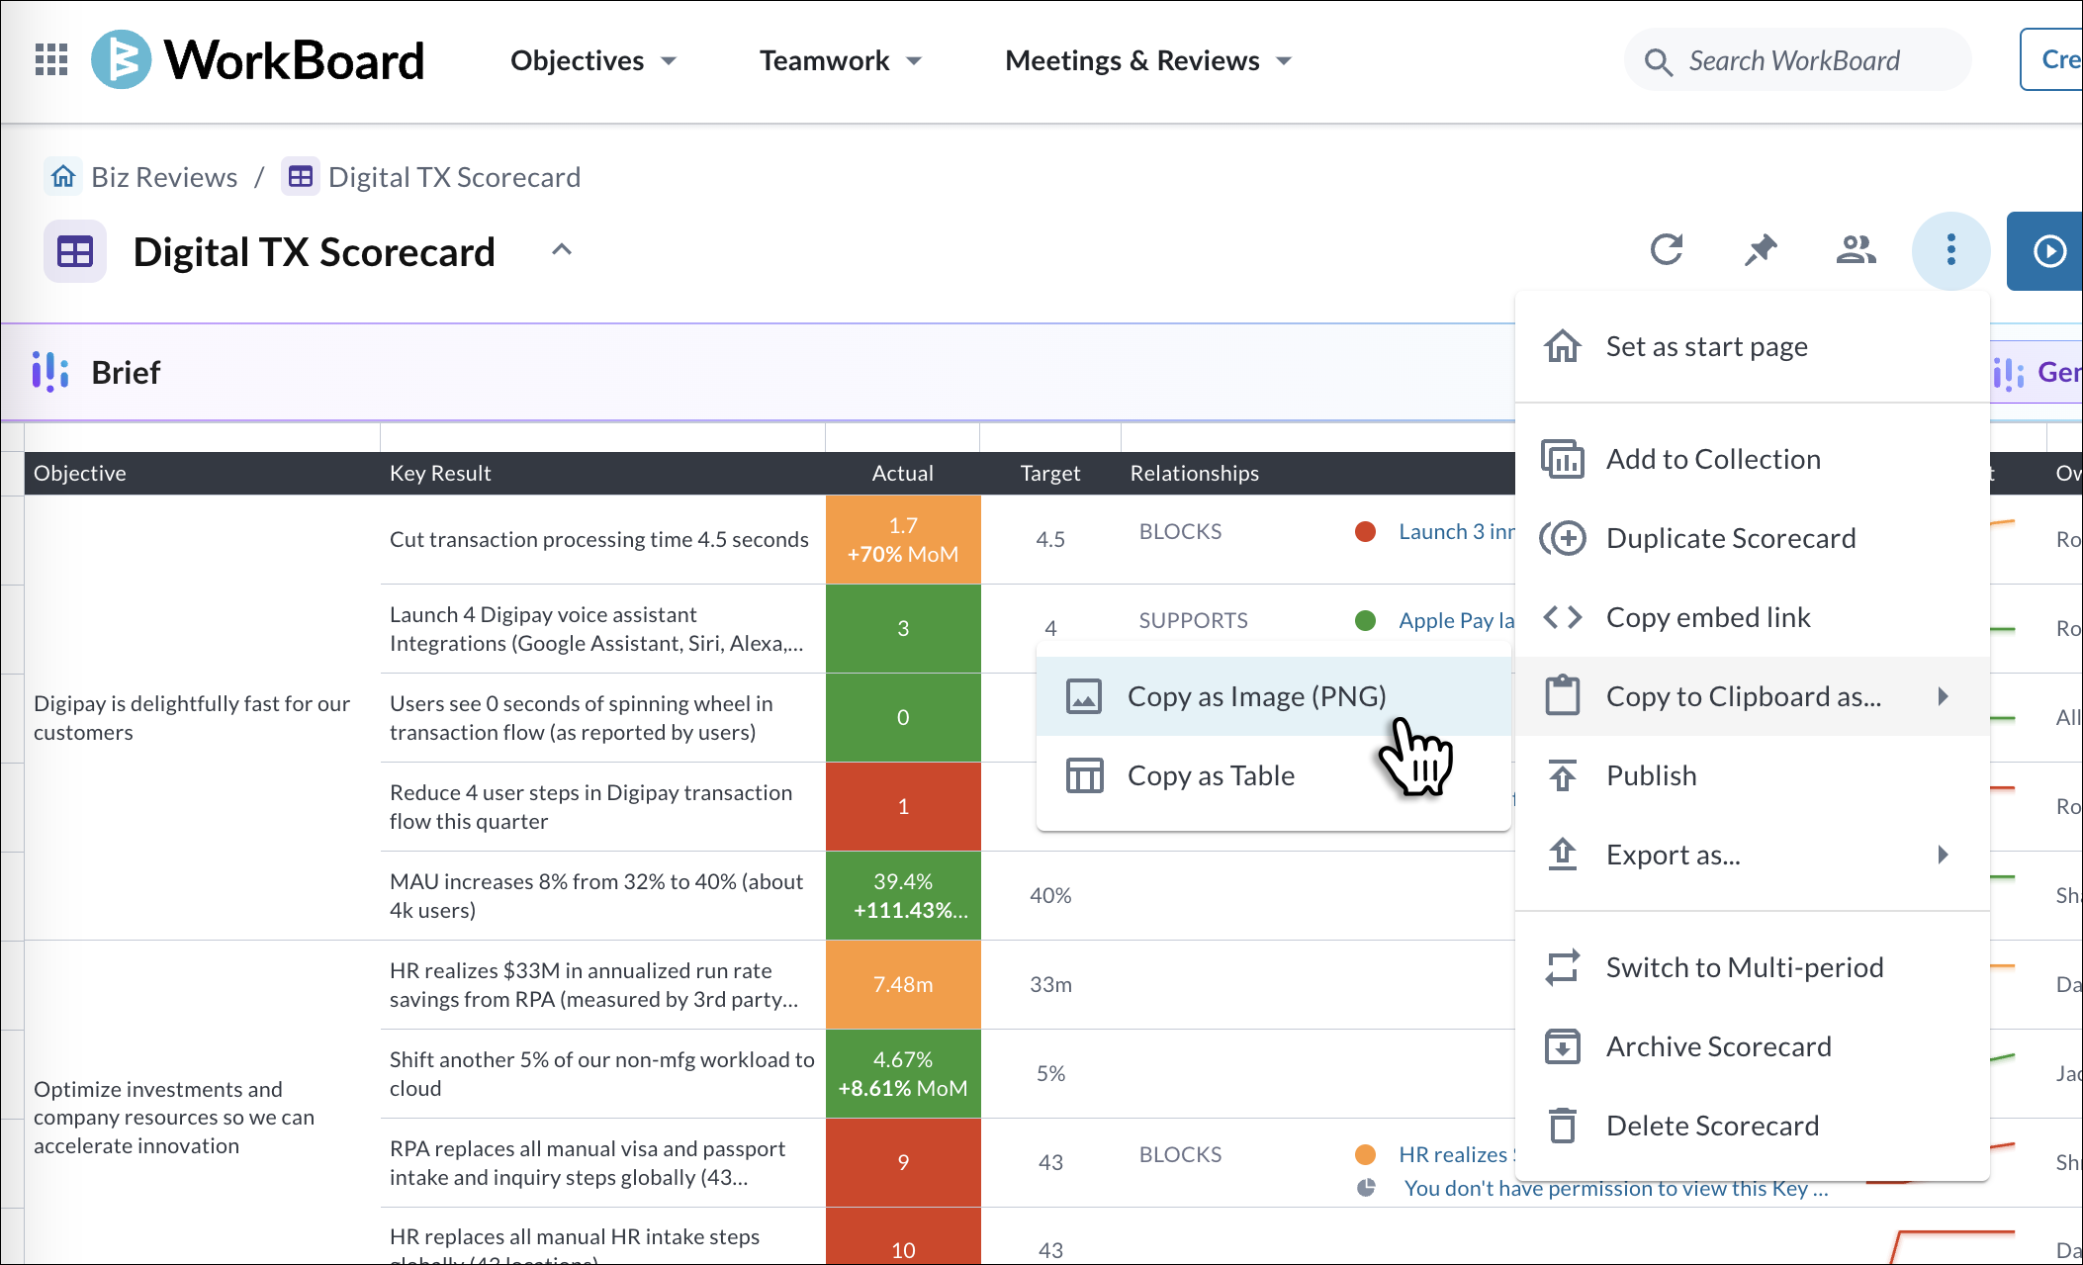Pin the scorecard with the pin icon
This screenshot has height=1265, width=2083.
click(x=1760, y=250)
